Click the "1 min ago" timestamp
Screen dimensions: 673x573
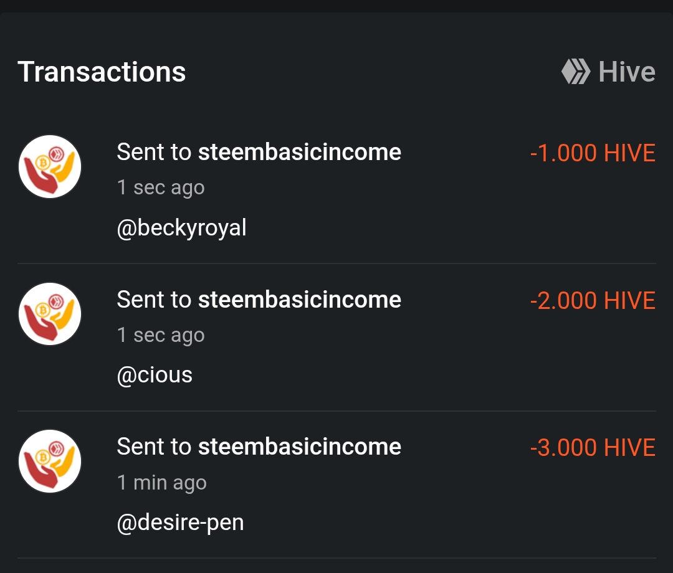coord(162,483)
